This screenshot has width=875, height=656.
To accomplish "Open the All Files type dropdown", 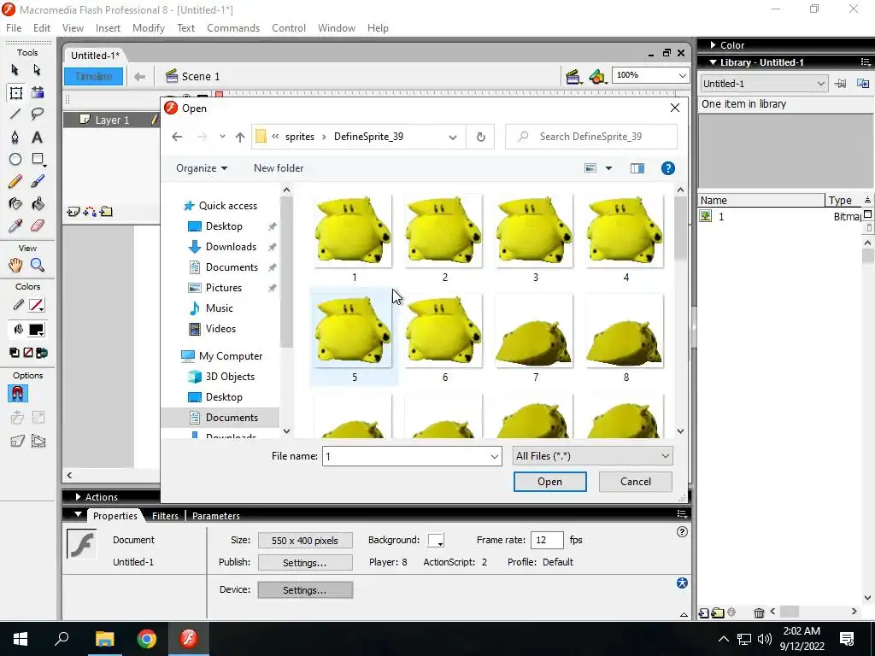I will pos(592,456).
